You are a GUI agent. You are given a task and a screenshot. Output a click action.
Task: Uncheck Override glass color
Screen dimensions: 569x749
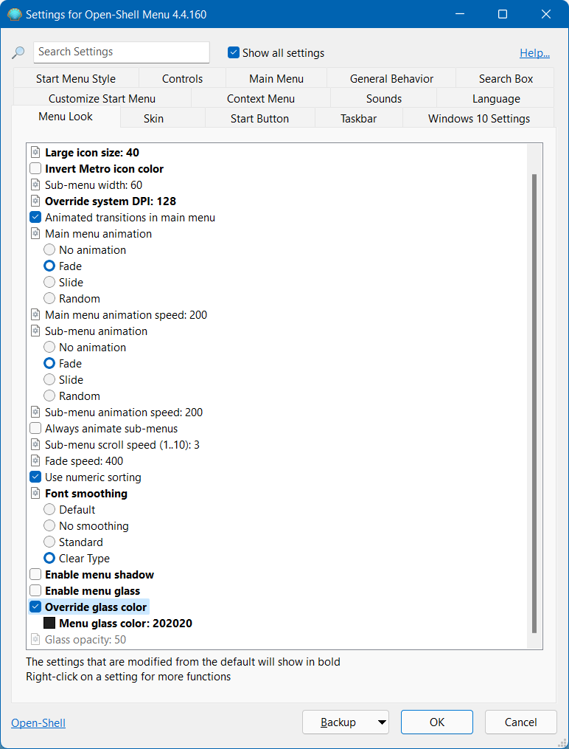(x=35, y=607)
